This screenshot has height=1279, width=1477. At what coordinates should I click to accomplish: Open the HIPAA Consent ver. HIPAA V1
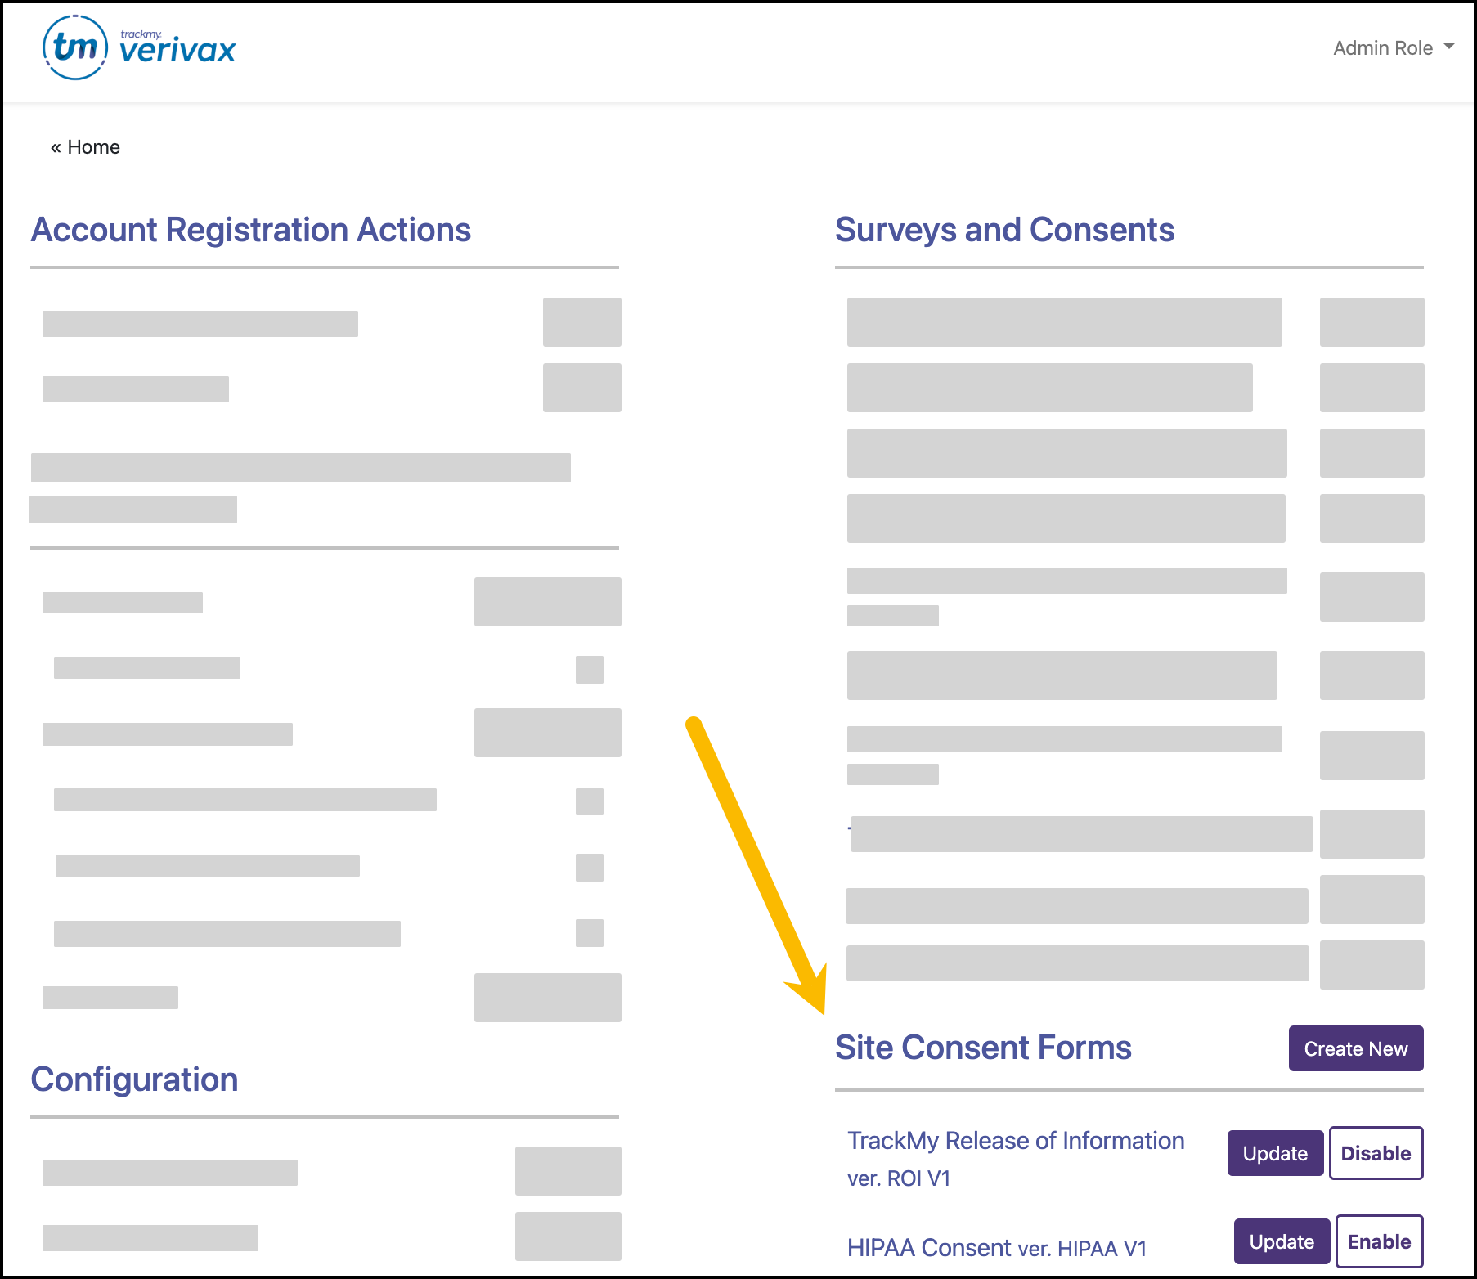tap(997, 1246)
